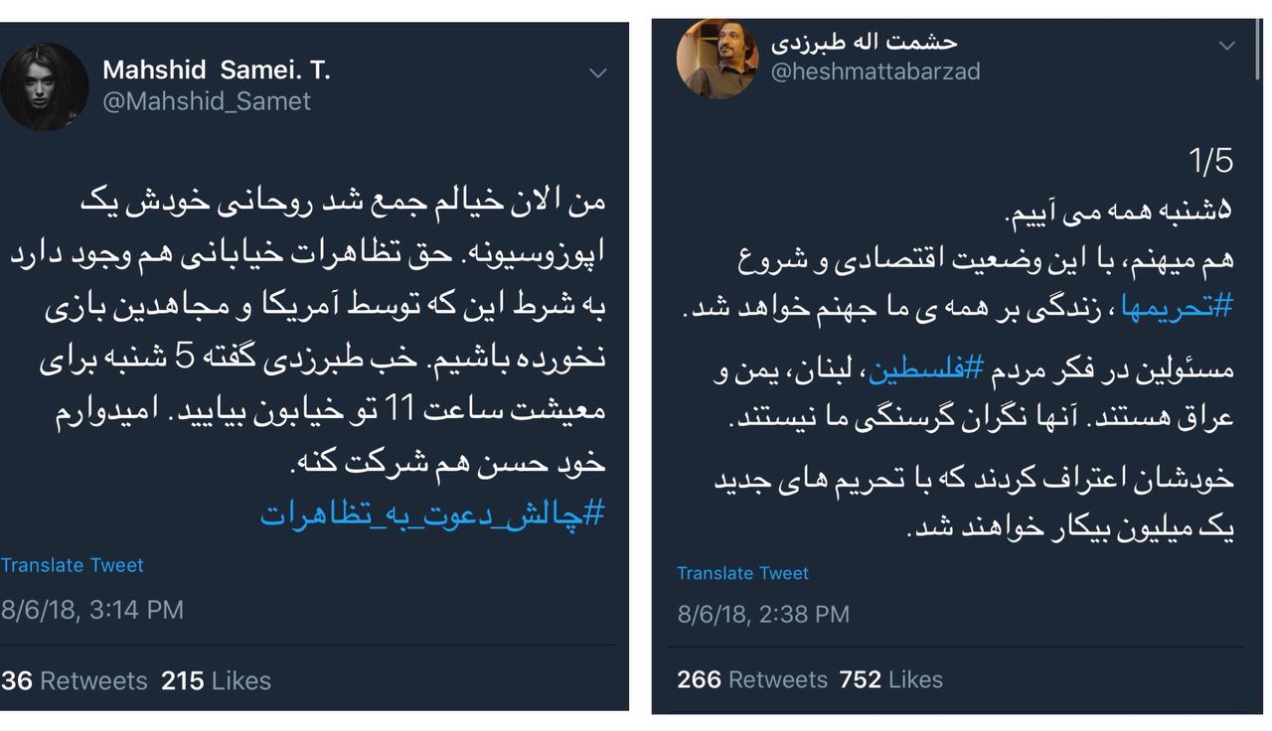The width and height of the screenshot is (1272, 731).
Task: View the 752 Likes list
Action: pos(890,679)
